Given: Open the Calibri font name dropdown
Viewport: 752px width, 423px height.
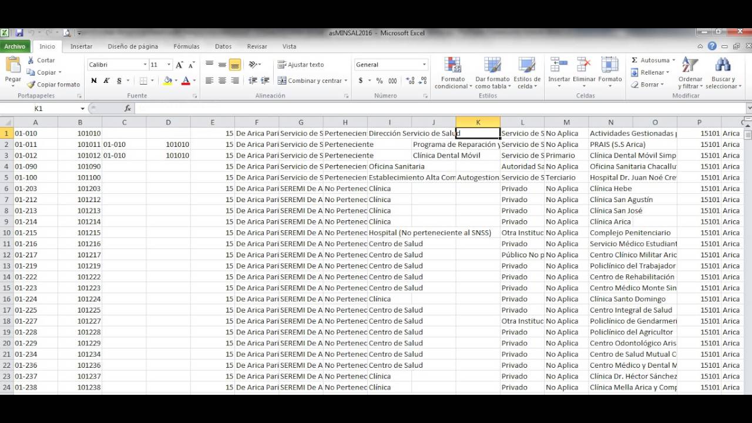Looking at the screenshot, I should click(145, 65).
